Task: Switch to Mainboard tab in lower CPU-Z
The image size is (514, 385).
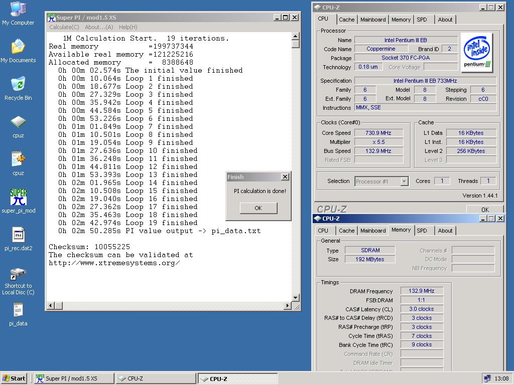Action: click(373, 231)
